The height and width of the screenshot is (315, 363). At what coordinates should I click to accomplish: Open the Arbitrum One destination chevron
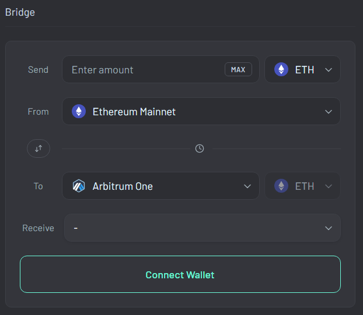(x=247, y=186)
